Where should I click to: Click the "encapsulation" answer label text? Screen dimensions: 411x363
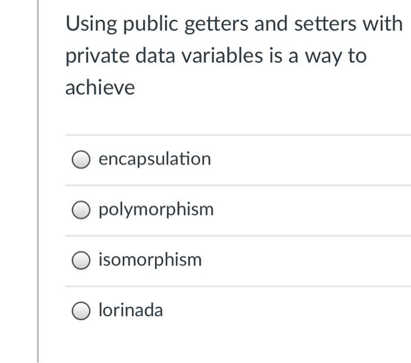[x=154, y=159]
